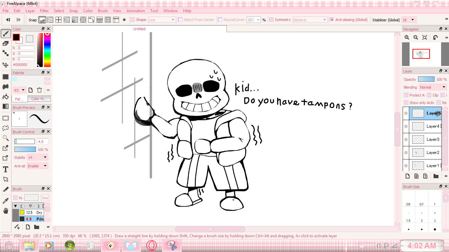The width and height of the screenshot is (449, 252).
Task: Delete palette color with trash icon
Action: coord(39,90)
